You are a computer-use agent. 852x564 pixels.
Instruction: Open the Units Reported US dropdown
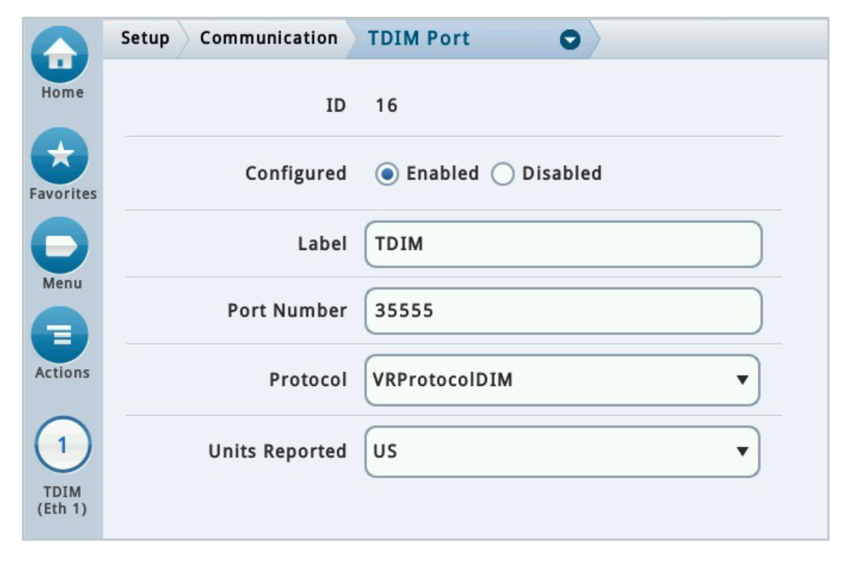pos(563,451)
